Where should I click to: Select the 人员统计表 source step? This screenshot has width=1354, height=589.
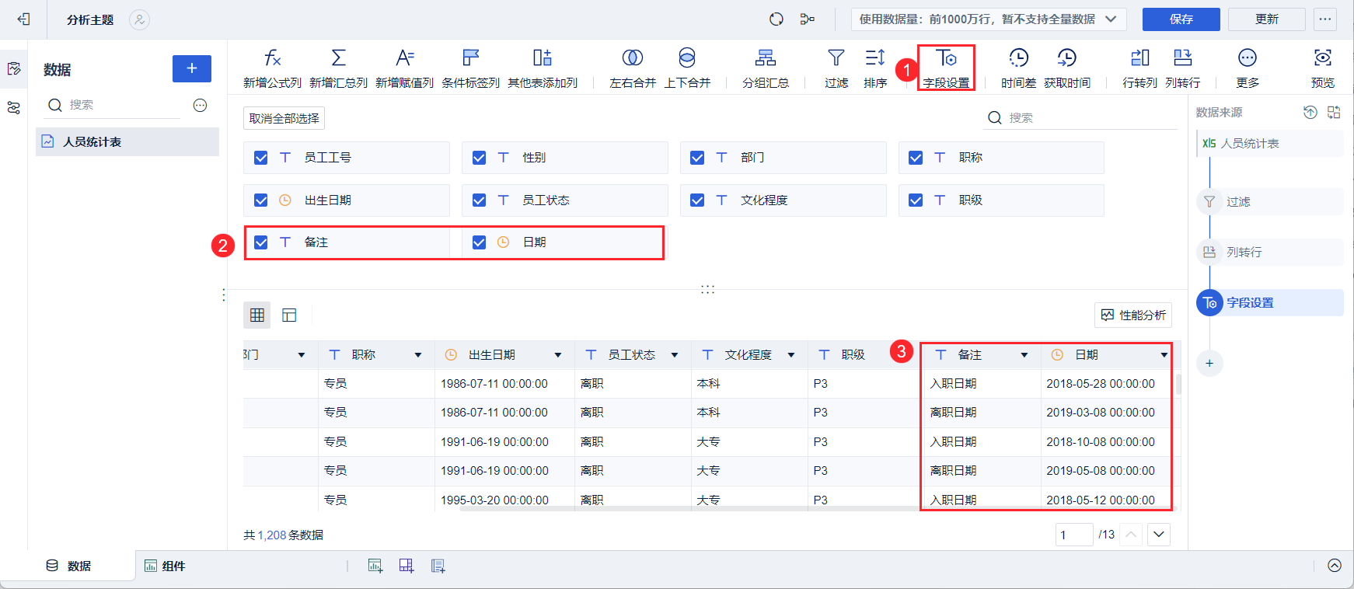tap(1270, 144)
